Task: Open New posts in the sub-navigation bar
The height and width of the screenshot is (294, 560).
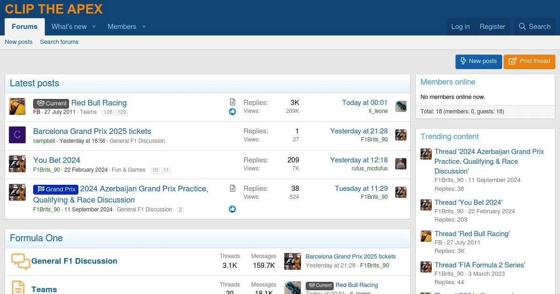Action: pyautogui.click(x=19, y=42)
